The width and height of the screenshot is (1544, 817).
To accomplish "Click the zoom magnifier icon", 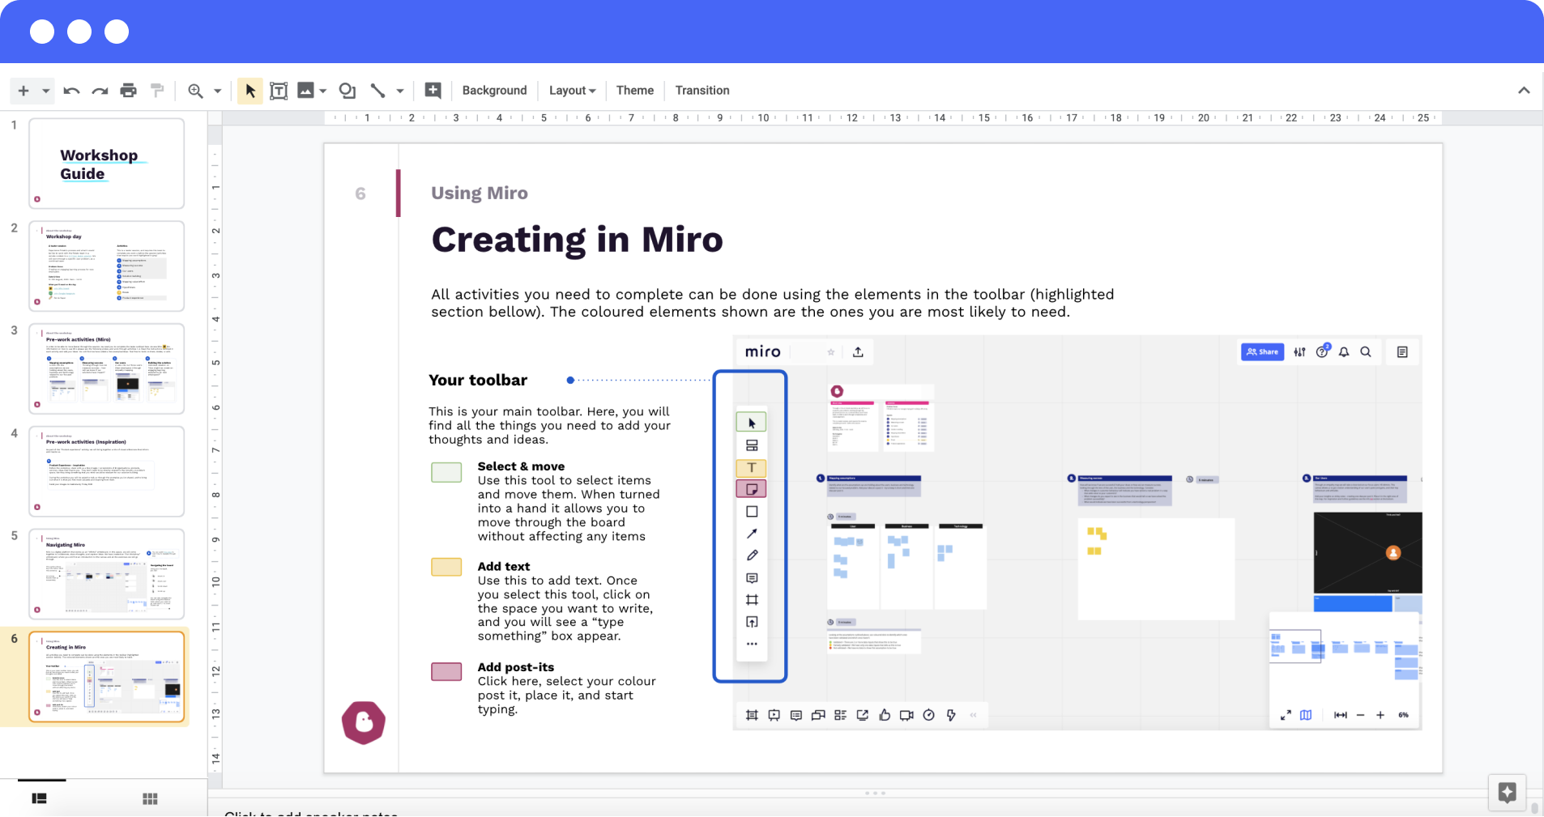I will (195, 91).
